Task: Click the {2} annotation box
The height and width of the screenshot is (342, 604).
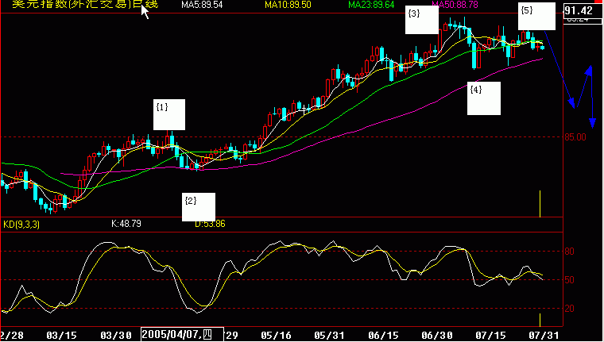Action: pyautogui.click(x=199, y=207)
